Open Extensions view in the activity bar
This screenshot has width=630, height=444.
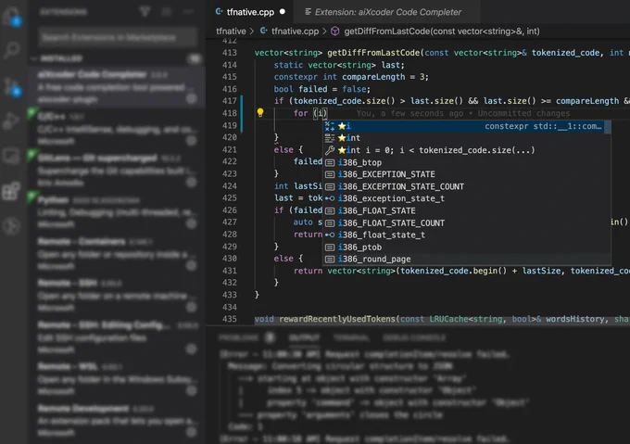point(11,191)
